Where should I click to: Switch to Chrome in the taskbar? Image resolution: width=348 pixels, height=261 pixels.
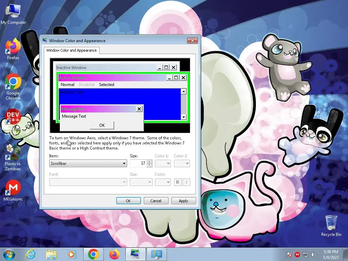point(93,254)
